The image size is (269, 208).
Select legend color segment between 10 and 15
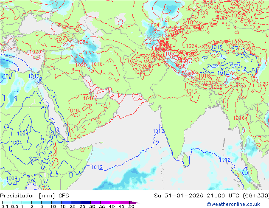[x=56, y=202]
